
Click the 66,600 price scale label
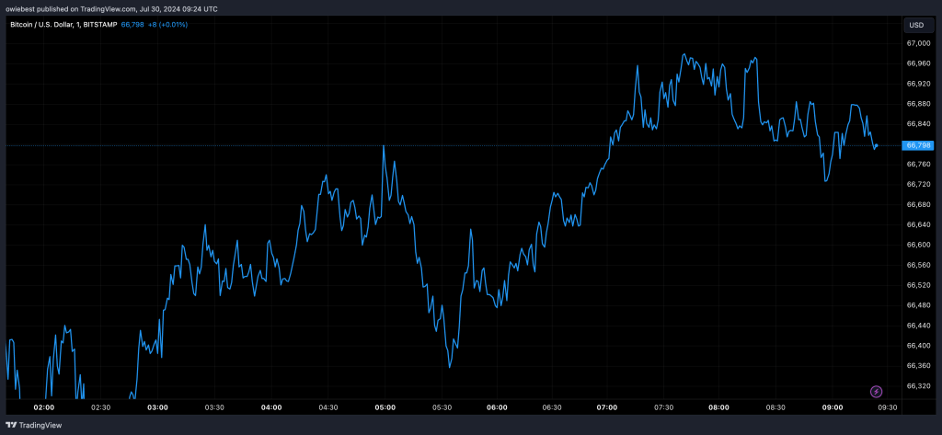point(919,246)
